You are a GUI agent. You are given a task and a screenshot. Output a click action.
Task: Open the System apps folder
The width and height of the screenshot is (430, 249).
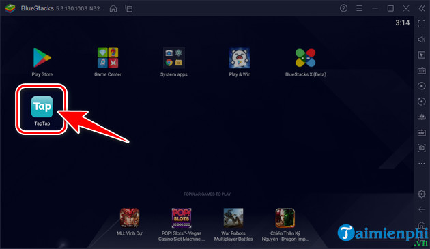tap(173, 57)
